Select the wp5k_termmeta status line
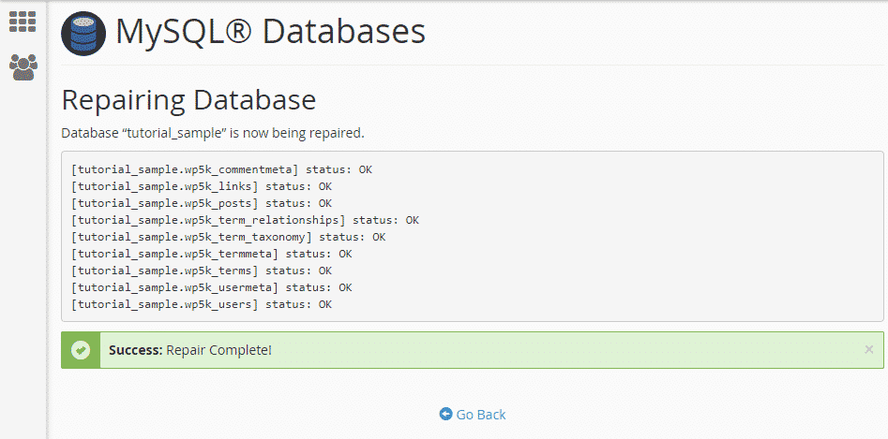Screen dimensions: 888x439 click(x=212, y=254)
